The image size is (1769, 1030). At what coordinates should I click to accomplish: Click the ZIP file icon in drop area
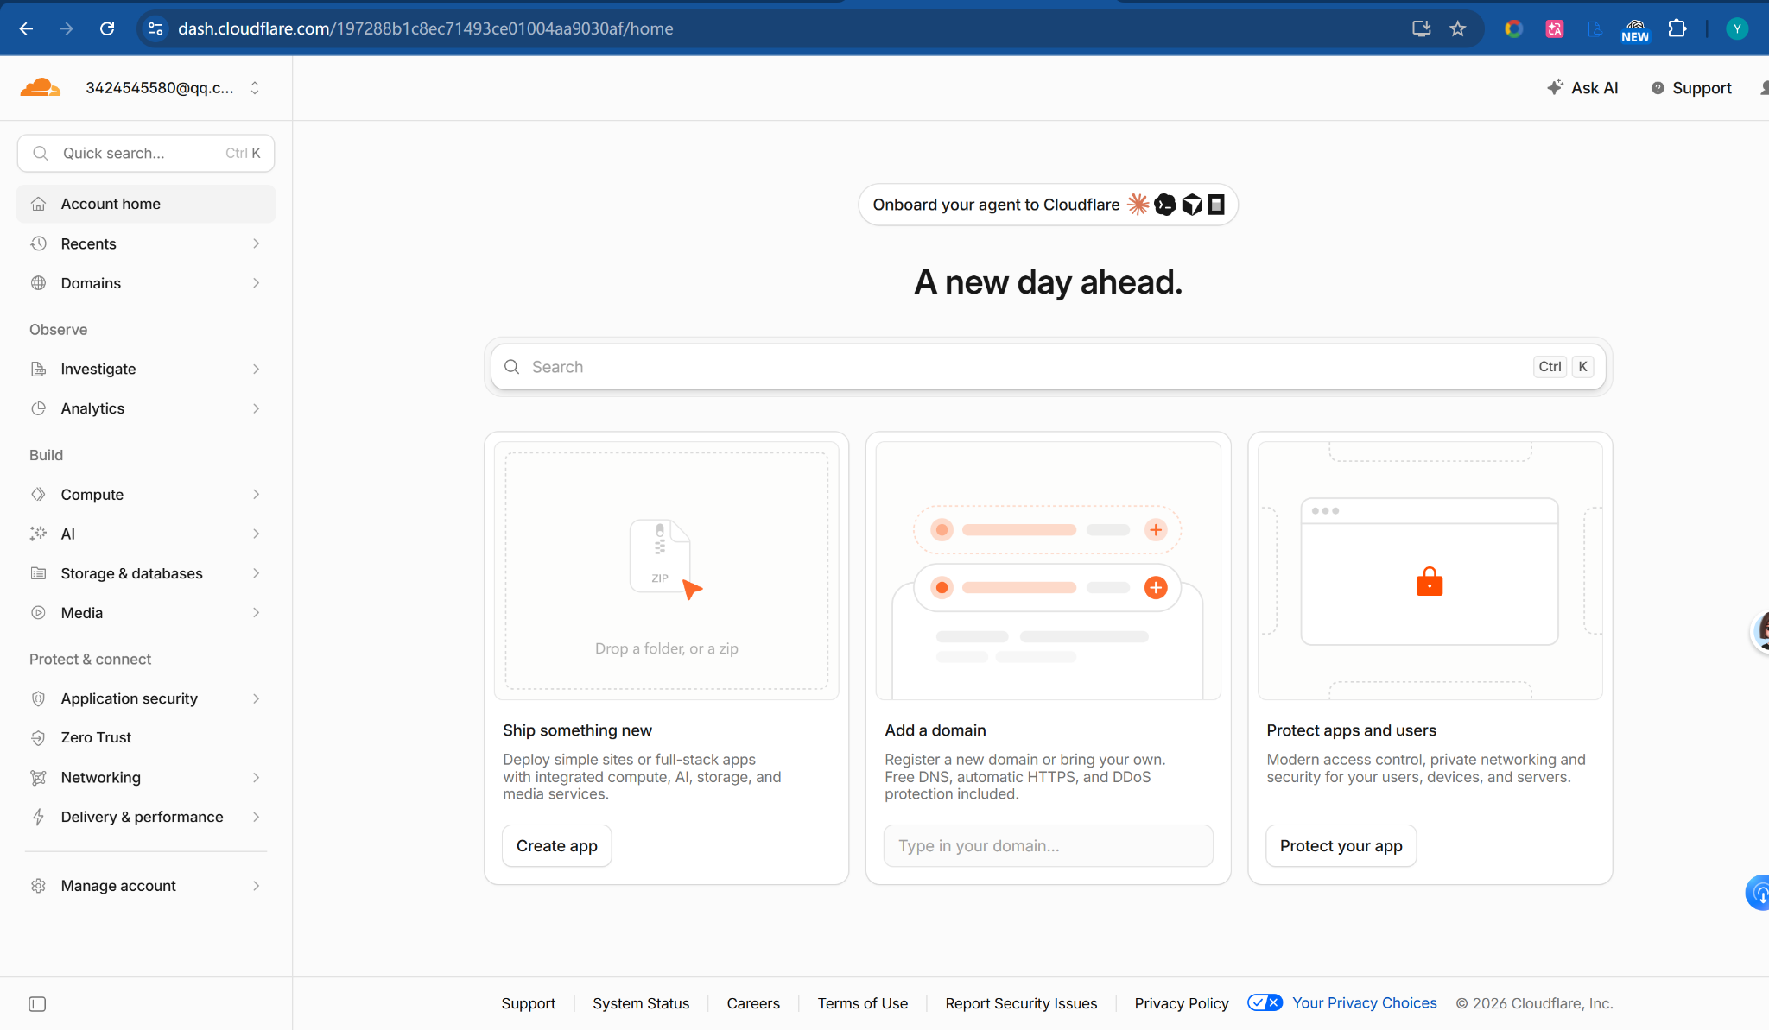tap(660, 555)
